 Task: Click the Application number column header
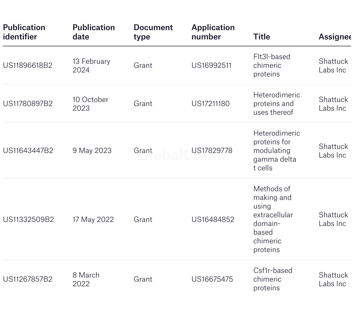pos(213,32)
